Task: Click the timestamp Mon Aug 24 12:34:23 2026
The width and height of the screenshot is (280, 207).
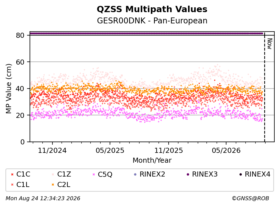Action: pyautogui.click(x=43, y=199)
